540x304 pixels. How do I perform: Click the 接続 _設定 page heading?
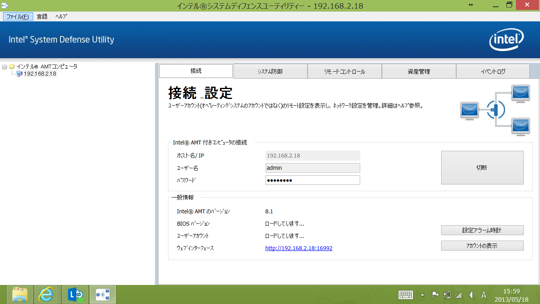[x=200, y=93]
